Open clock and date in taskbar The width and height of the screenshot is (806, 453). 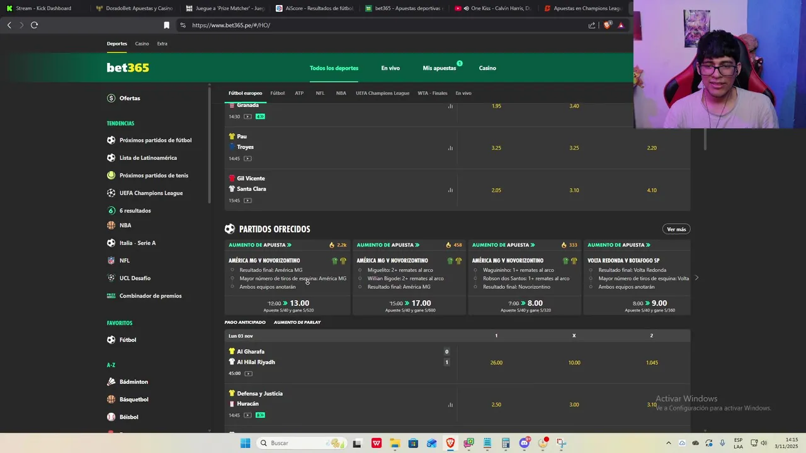[x=787, y=443]
